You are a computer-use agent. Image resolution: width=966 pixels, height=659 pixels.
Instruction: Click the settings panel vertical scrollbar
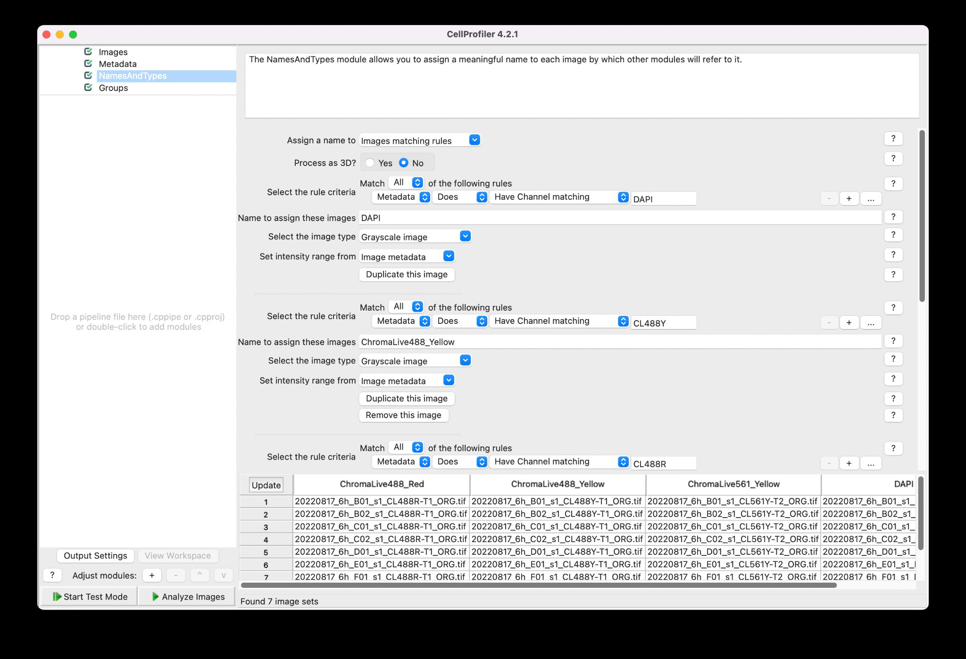tap(922, 216)
